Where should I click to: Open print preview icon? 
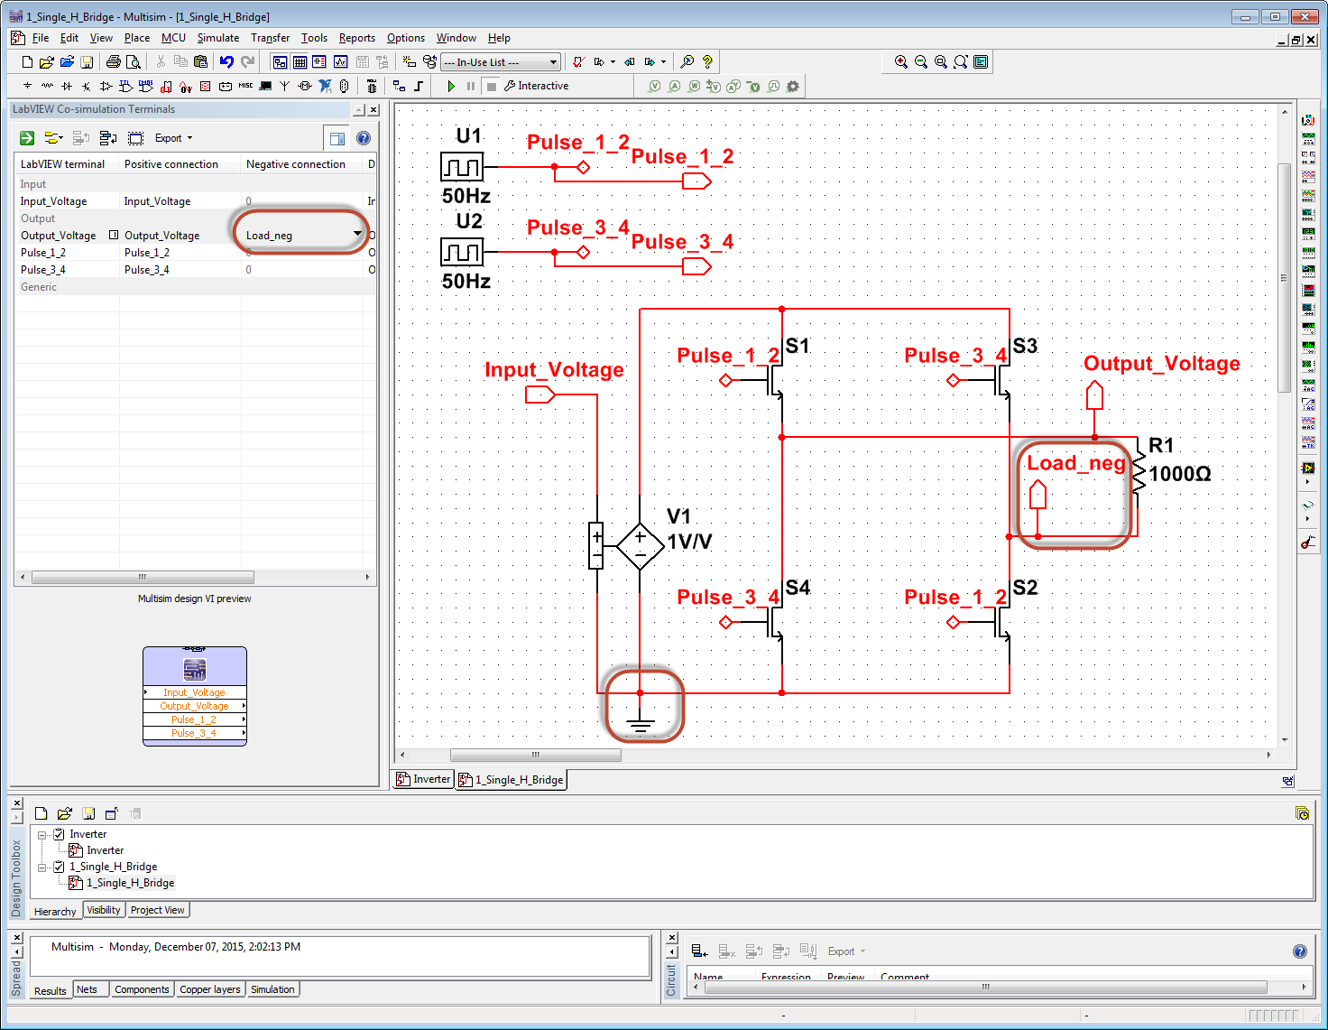(133, 62)
